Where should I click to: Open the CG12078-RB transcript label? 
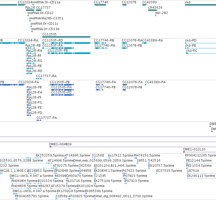click(132, 46)
